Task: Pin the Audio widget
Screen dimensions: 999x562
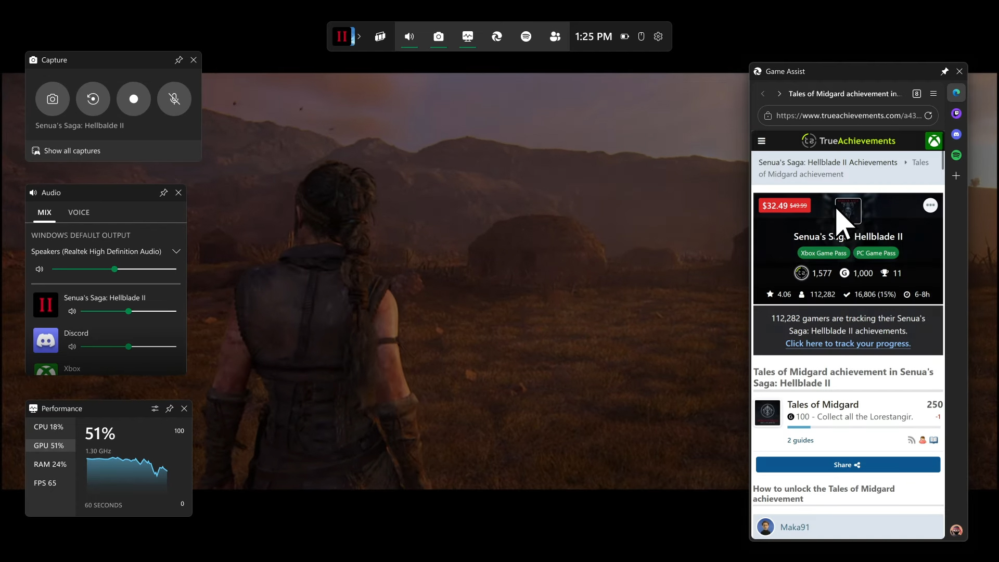Action: click(x=163, y=193)
